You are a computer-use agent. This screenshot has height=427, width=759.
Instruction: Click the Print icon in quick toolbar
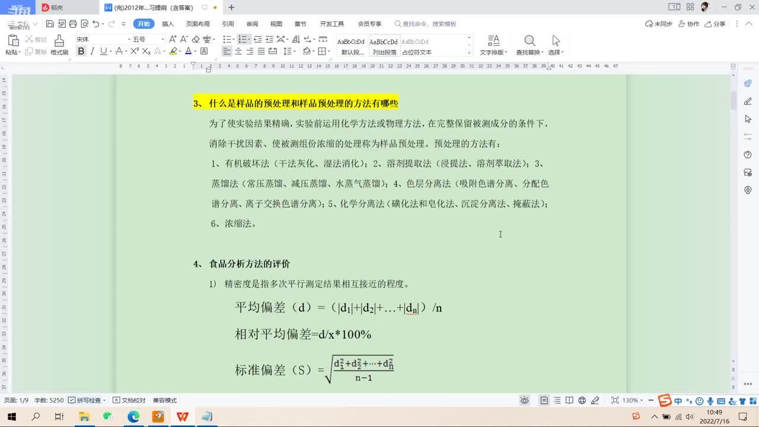pos(73,24)
